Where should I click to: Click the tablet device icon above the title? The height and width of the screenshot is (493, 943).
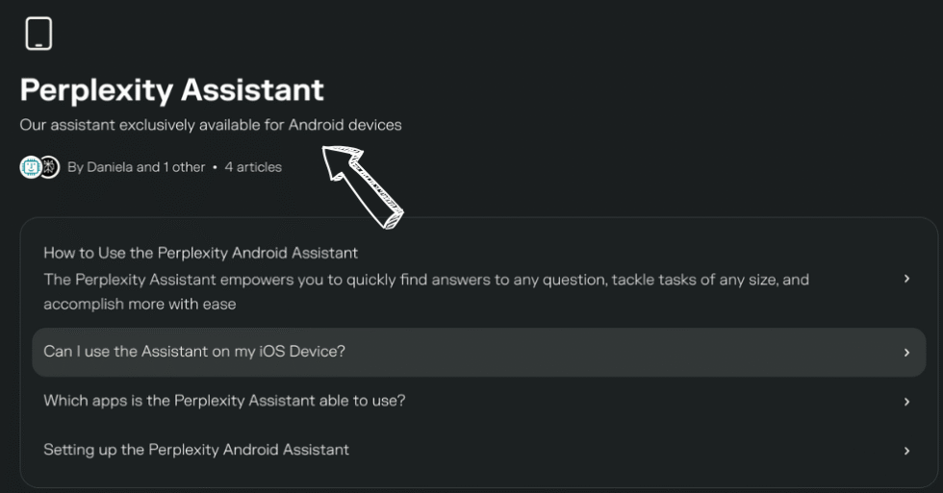click(38, 34)
